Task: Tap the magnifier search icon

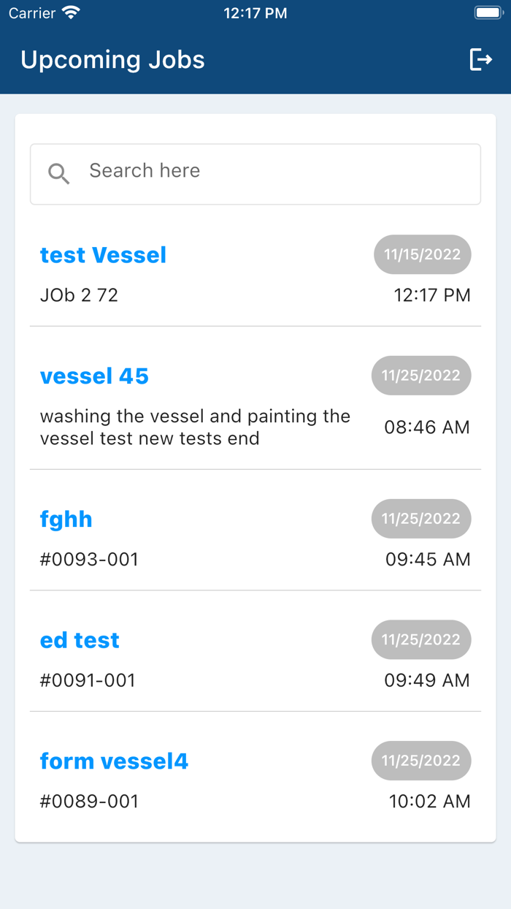Action: tap(58, 173)
